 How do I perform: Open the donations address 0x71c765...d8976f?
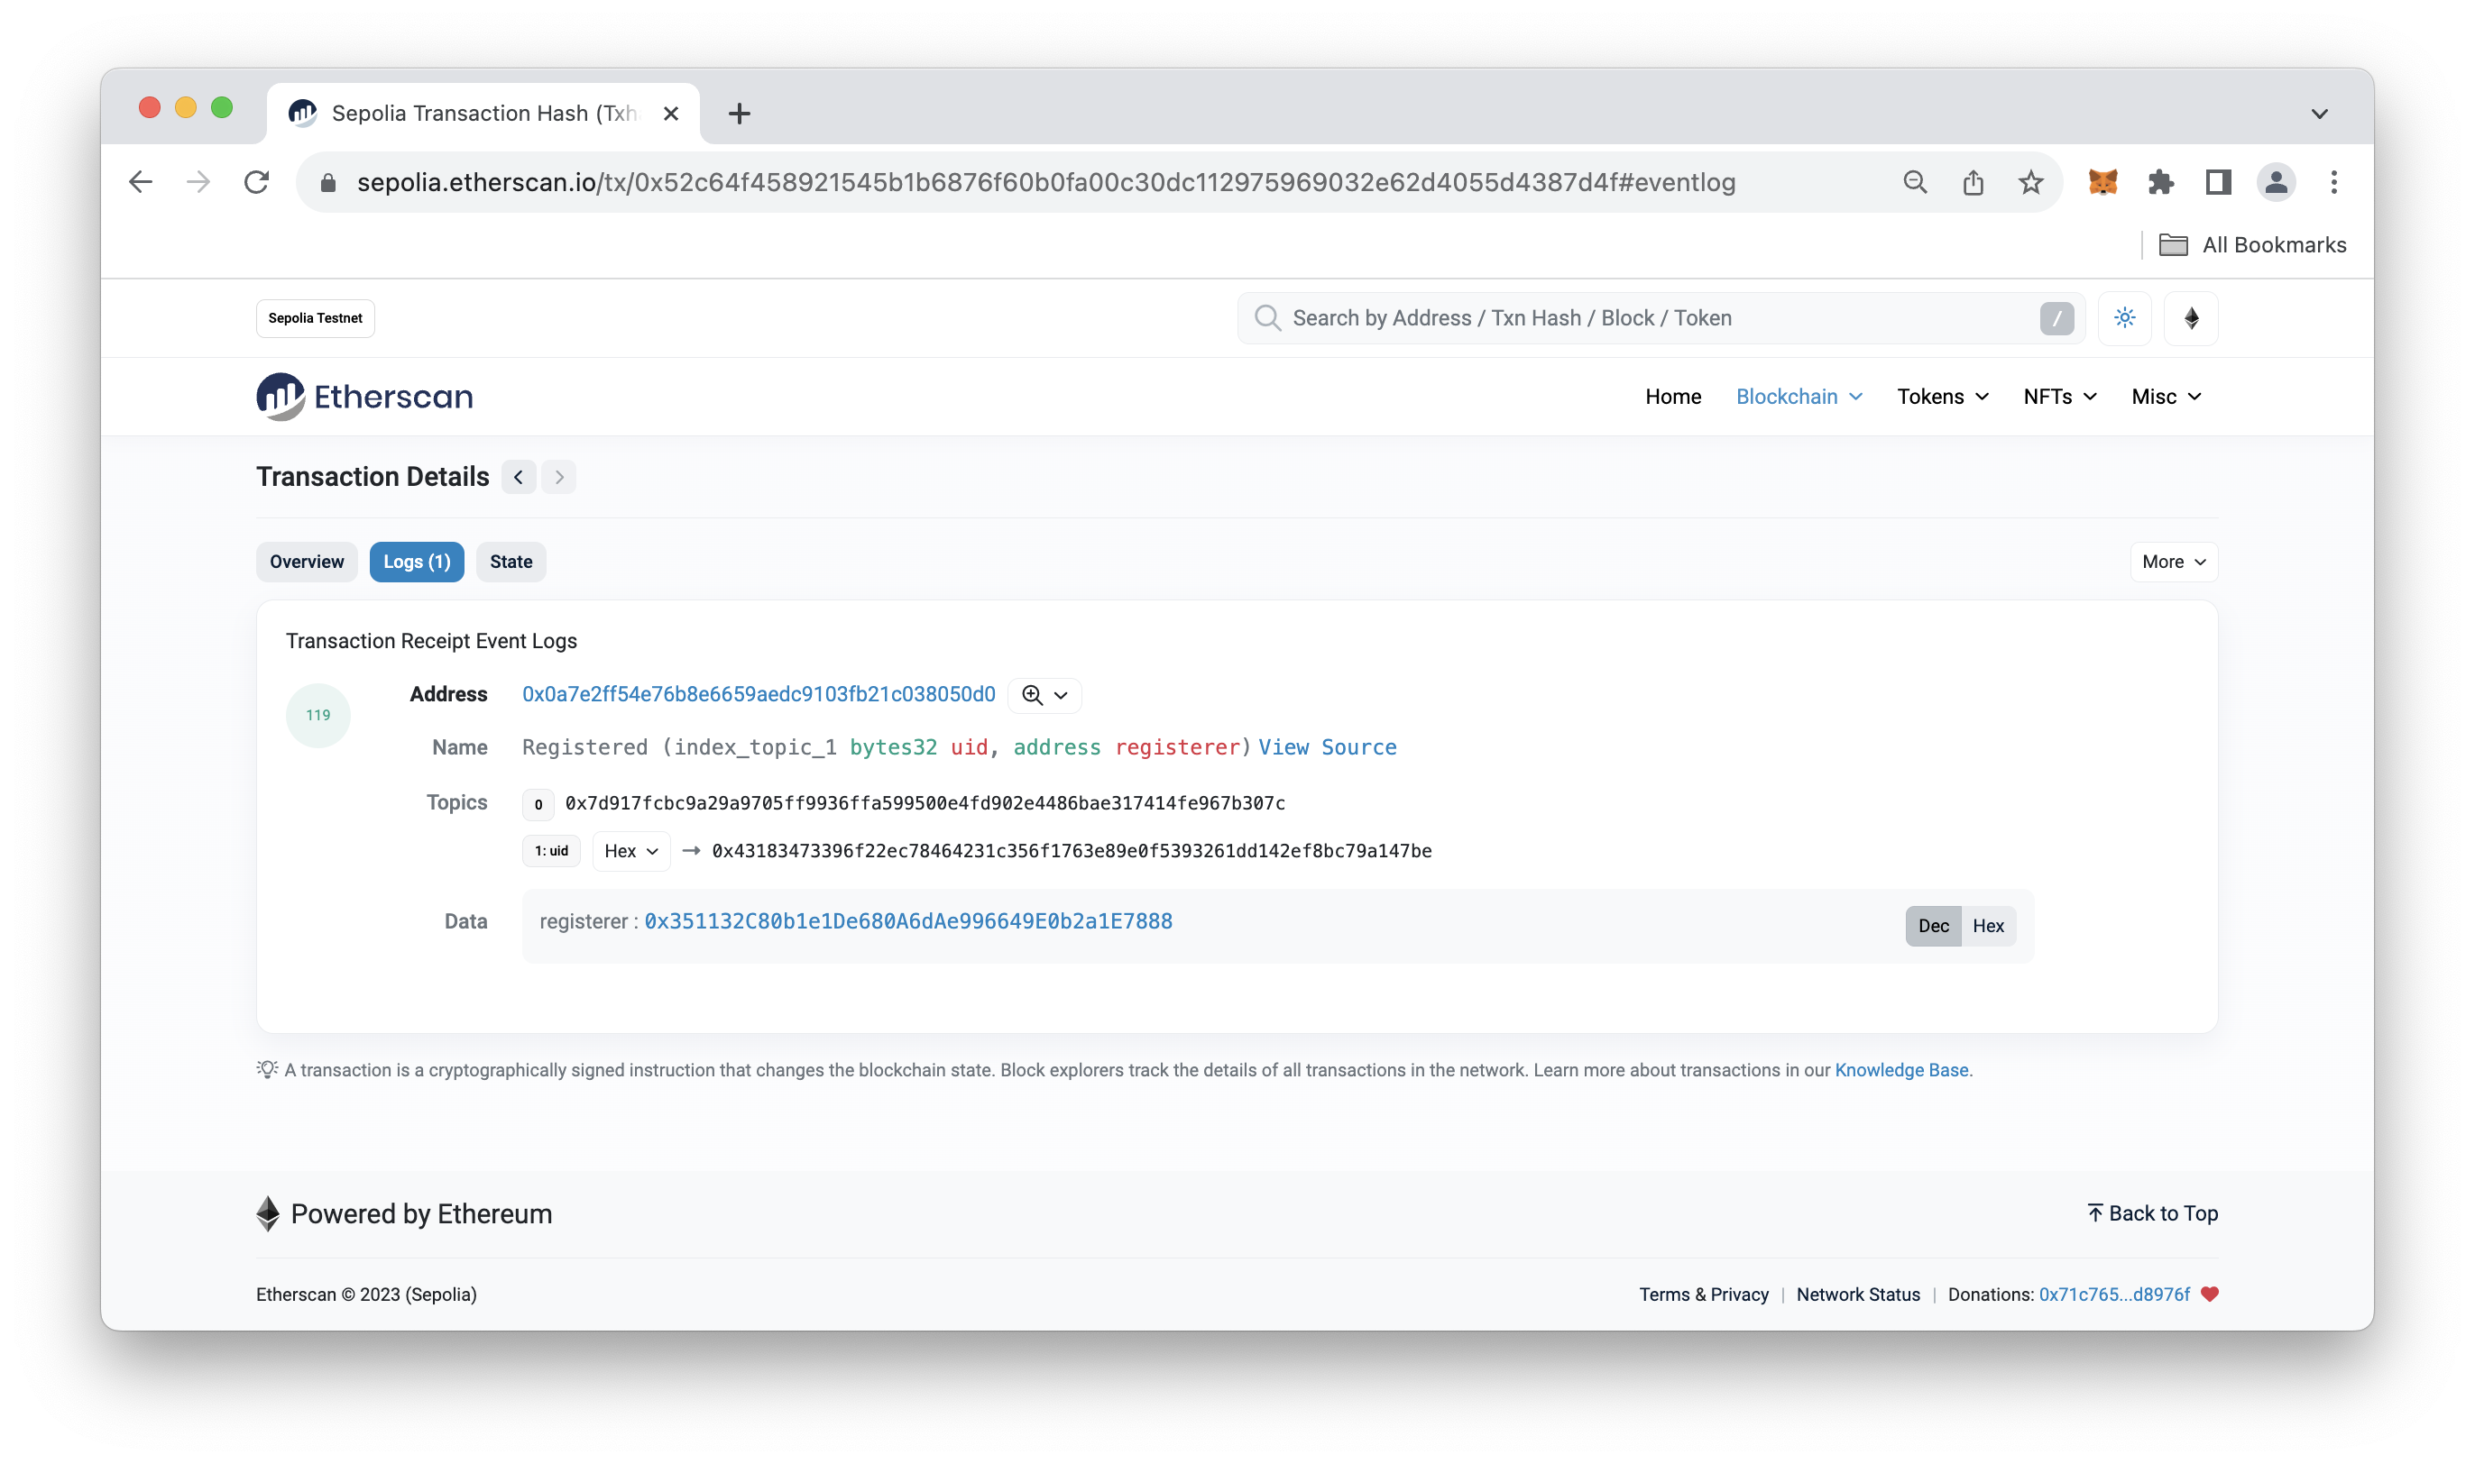coord(2114,1294)
